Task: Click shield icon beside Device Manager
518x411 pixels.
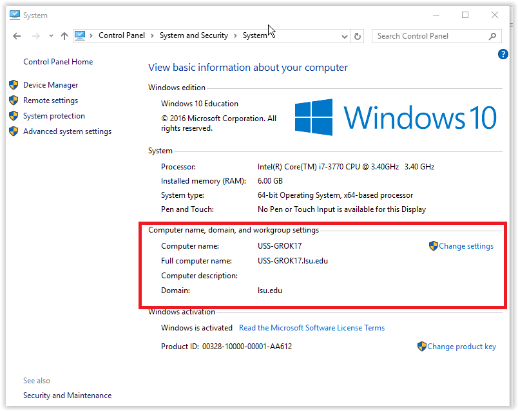Action: pos(14,85)
